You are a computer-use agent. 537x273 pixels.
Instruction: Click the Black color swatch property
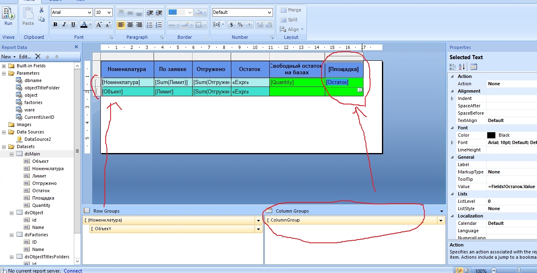tap(491, 135)
